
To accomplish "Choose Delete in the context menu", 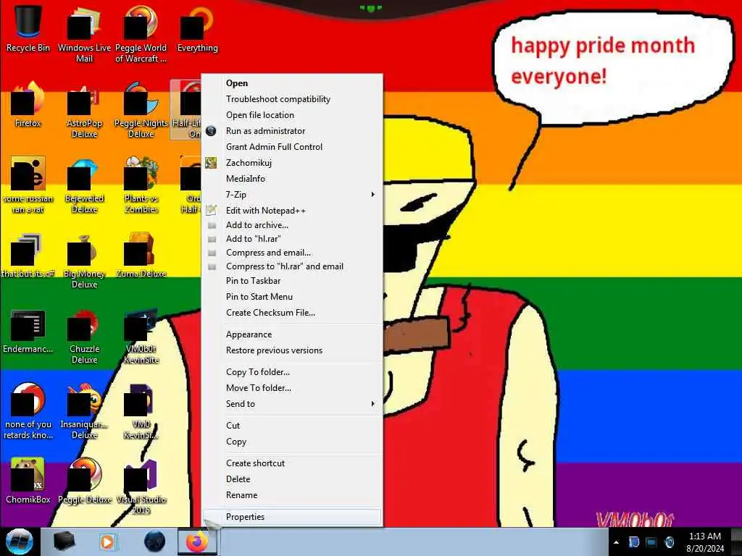I will [292, 479].
